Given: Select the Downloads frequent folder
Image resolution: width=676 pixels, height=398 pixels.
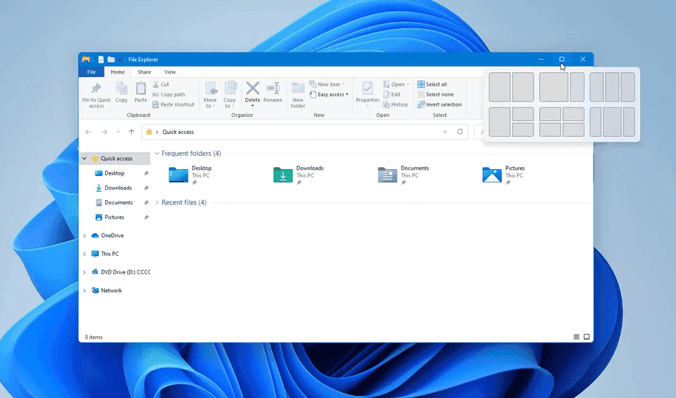Looking at the screenshot, I should click(x=298, y=175).
